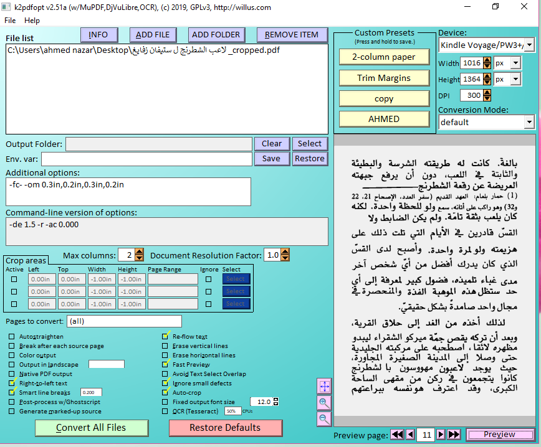
Task: Go to previous preview page
Action: [410, 435]
